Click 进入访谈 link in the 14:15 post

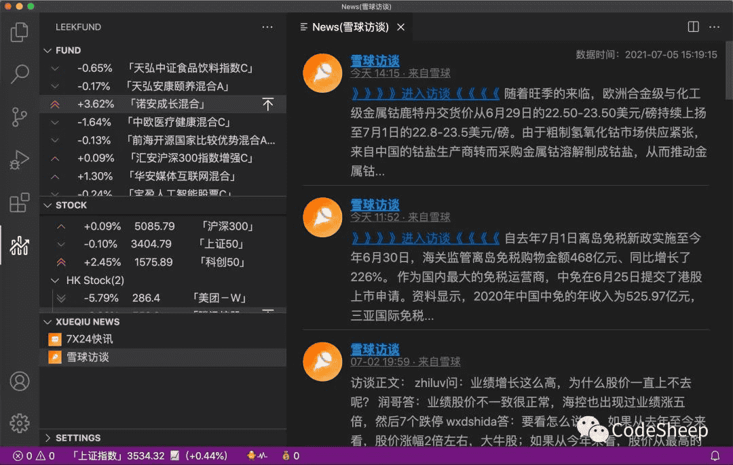[426, 94]
